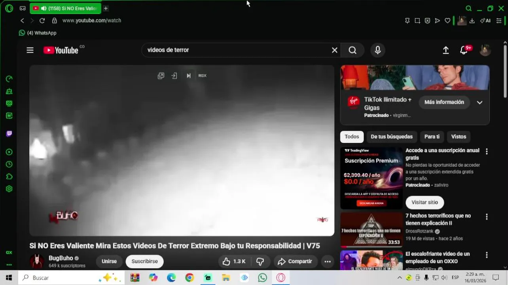508x285 pixels.
Task: Open WhatsApp from the Windows taskbar
Action: [x=262, y=278]
